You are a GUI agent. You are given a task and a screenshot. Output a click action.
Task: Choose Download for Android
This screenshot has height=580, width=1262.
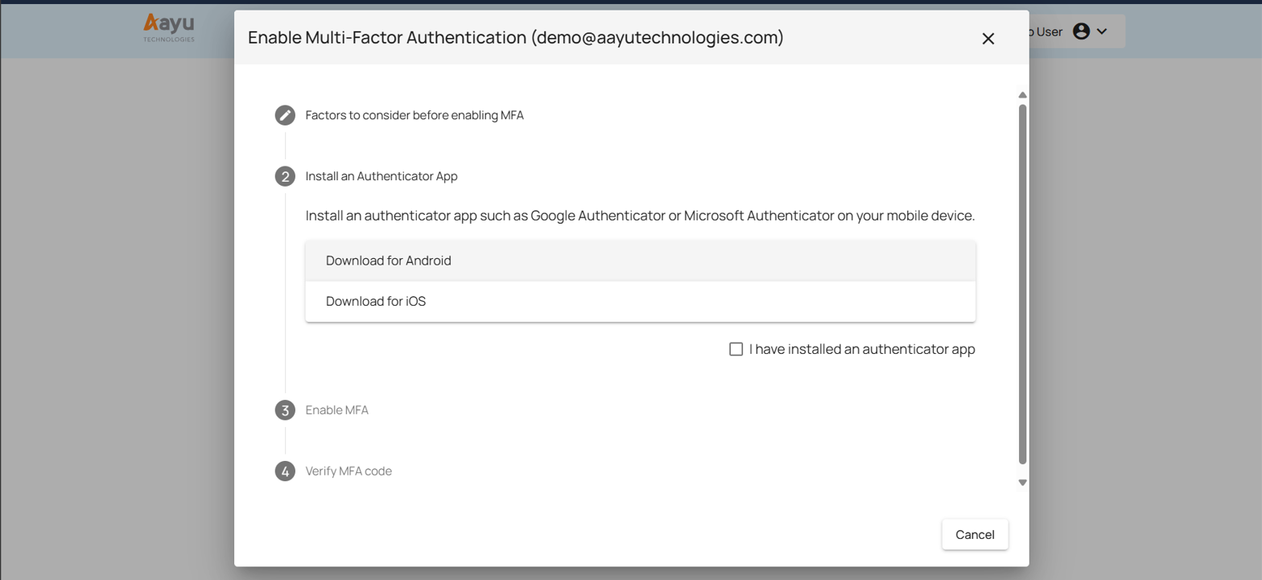641,261
